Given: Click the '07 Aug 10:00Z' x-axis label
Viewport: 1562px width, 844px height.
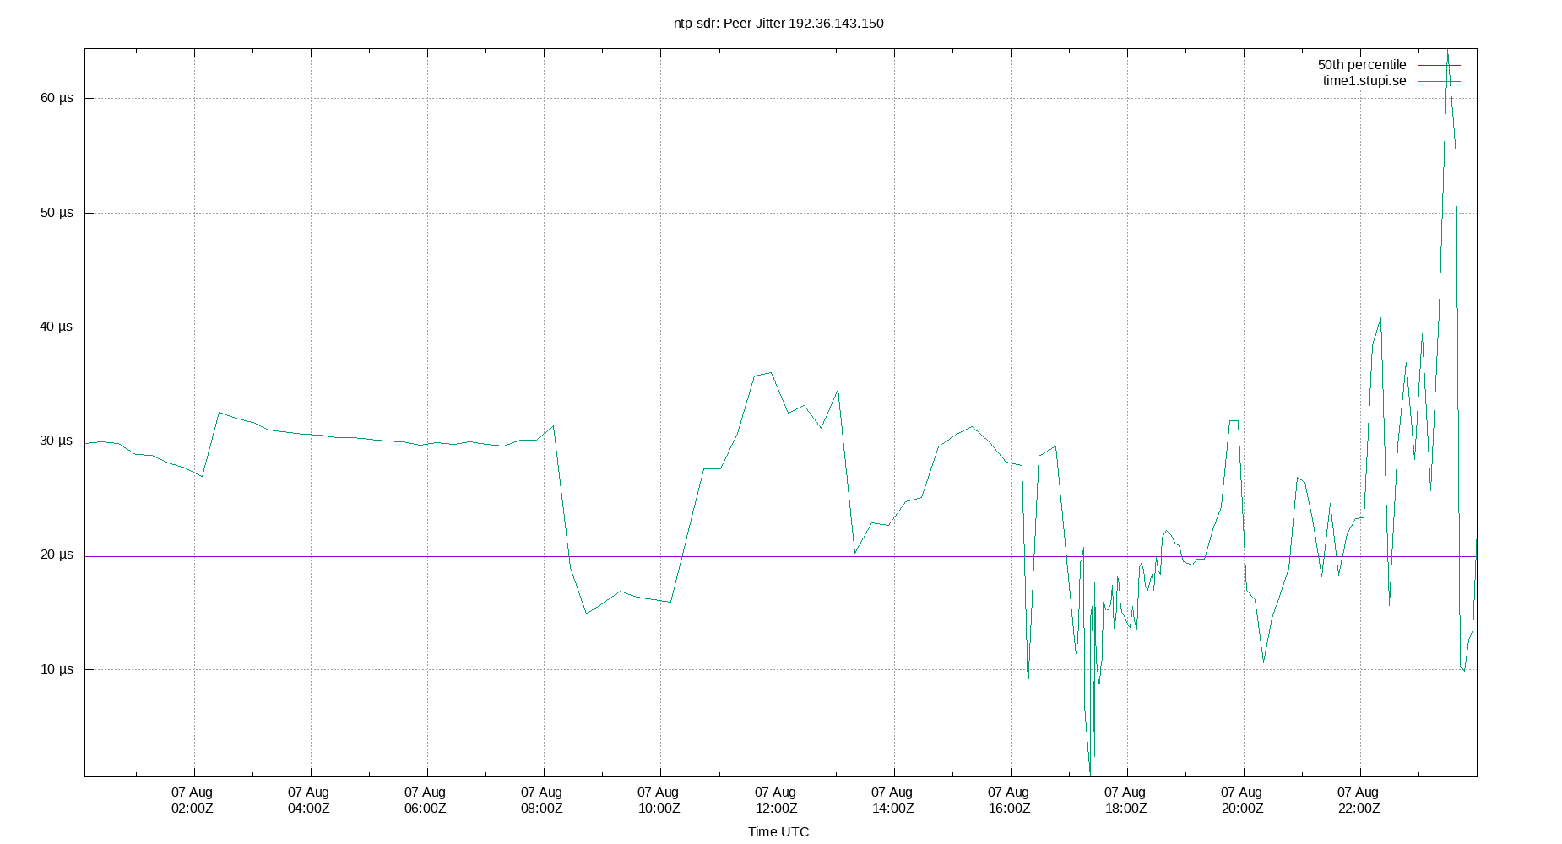Looking at the screenshot, I should point(659,800).
